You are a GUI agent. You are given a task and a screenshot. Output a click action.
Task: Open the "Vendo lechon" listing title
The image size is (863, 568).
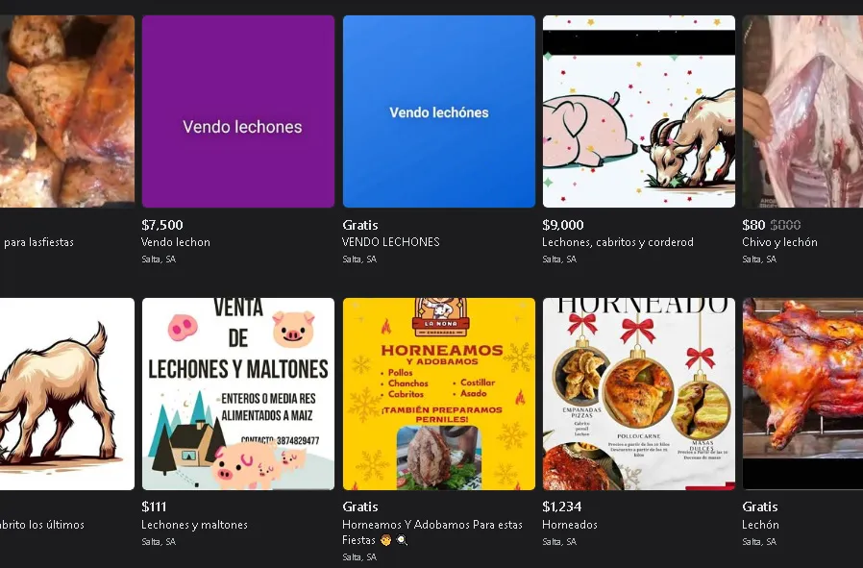tap(176, 242)
